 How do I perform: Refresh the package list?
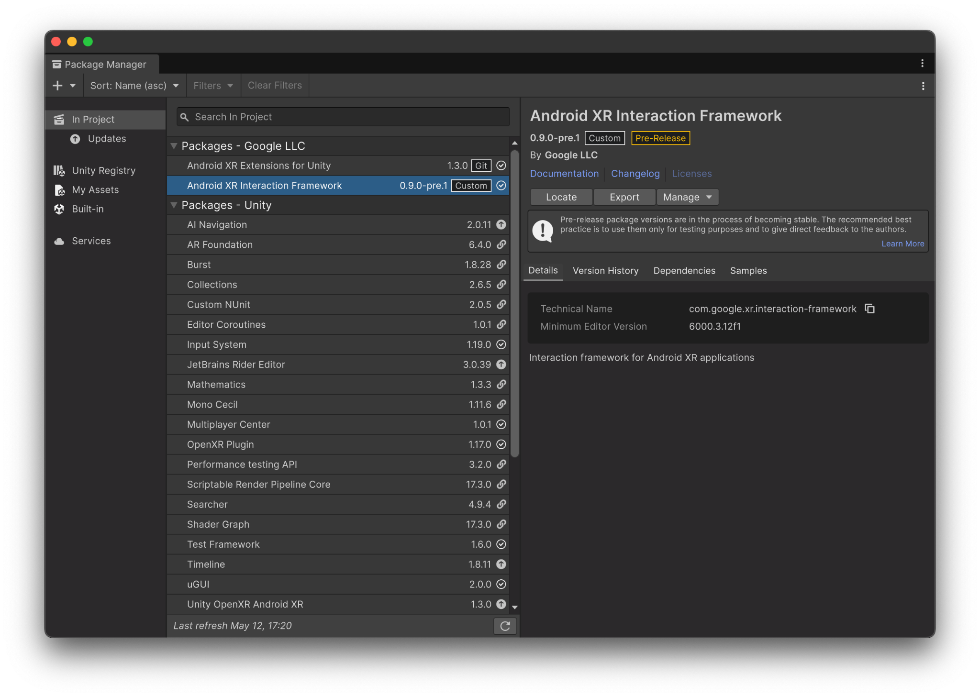coord(505,626)
